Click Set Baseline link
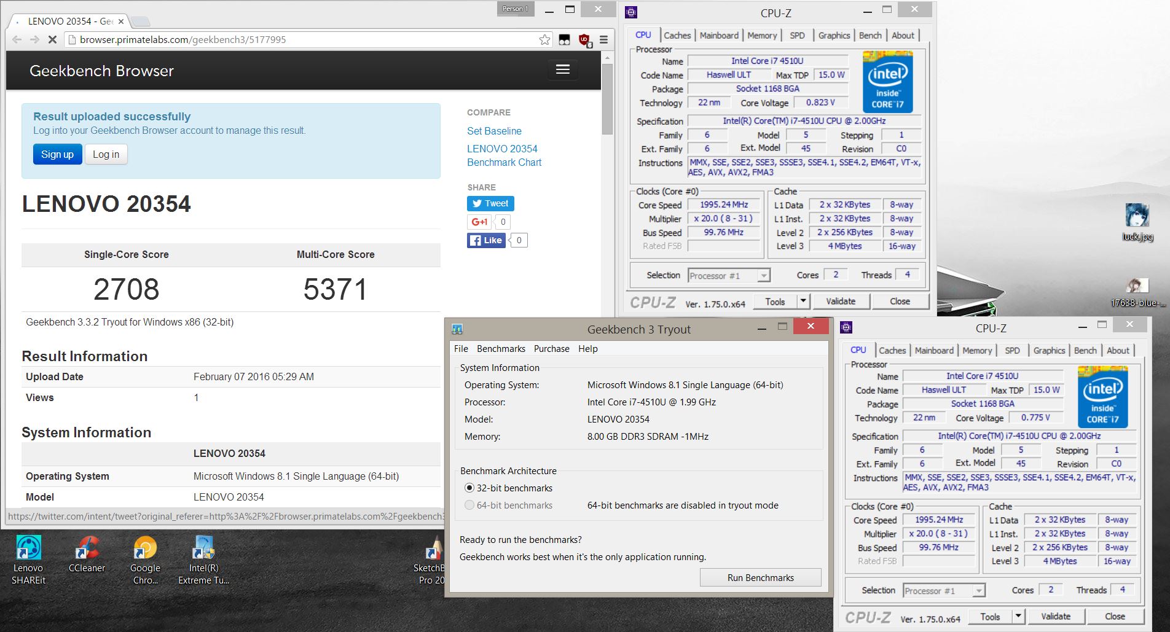The height and width of the screenshot is (632, 1170). [494, 131]
